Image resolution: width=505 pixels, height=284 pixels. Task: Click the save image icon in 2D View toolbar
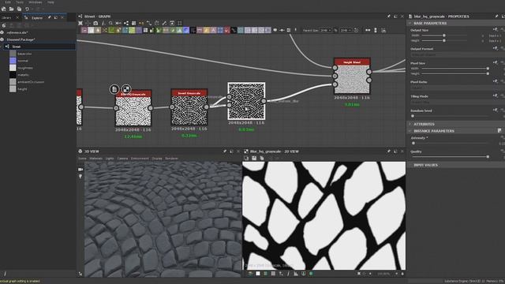pos(254,158)
